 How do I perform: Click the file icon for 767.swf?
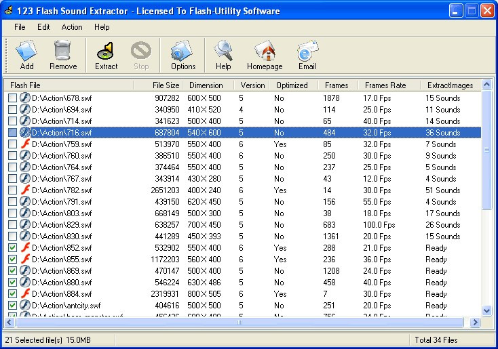coord(25,179)
